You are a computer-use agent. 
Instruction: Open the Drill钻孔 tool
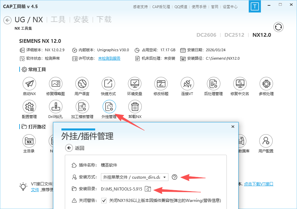[56, 107]
